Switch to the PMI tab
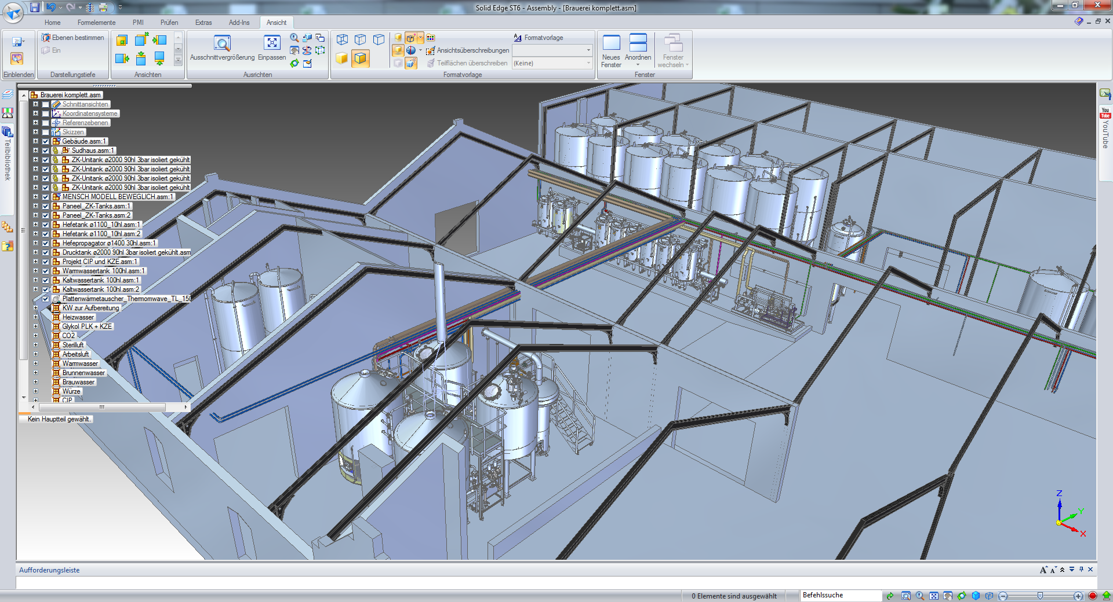 [138, 23]
